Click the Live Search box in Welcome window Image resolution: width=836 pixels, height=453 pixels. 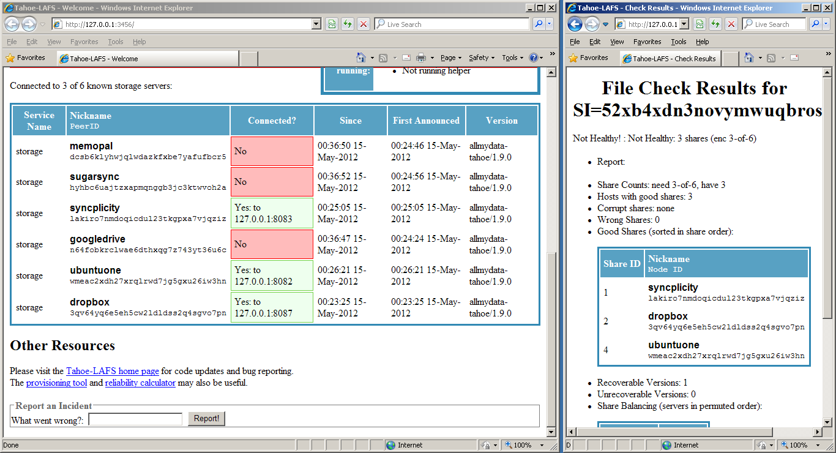pos(451,24)
